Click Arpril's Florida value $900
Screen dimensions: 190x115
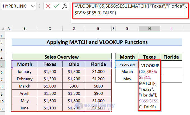click(x=98, y=93)
